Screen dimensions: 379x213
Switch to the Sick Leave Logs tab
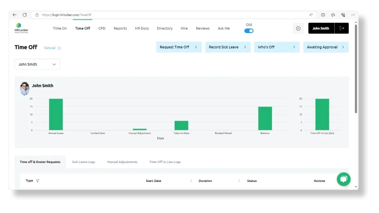(83, 162)
